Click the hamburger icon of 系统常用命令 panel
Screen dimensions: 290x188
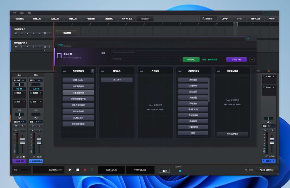tap(180, 71)
